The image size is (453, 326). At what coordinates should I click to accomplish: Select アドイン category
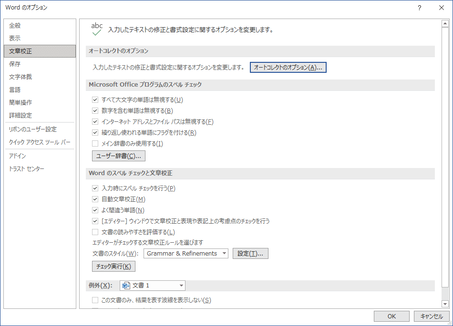point(40,156)
